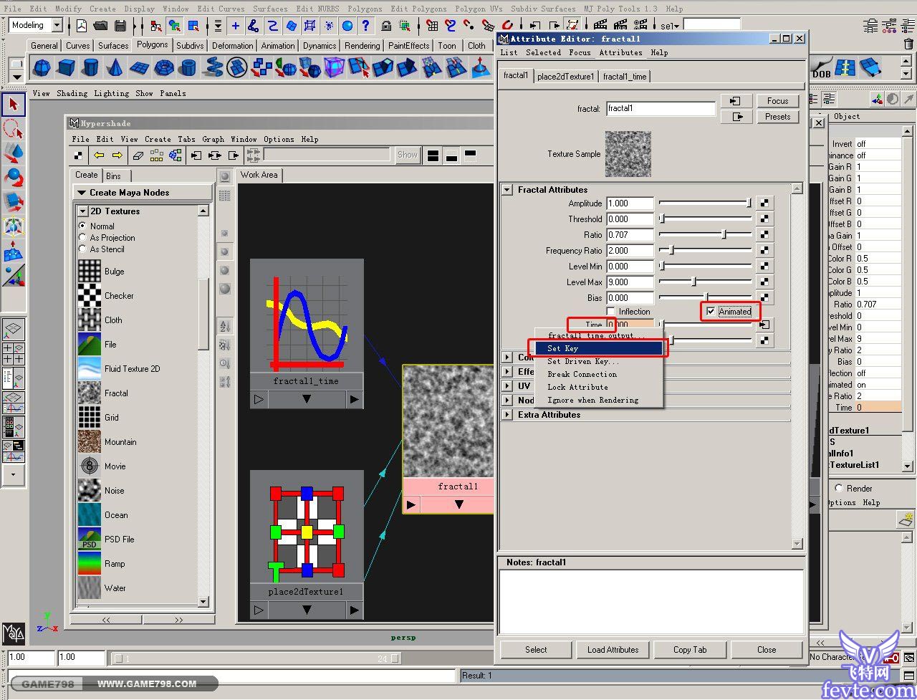
Task: Click the Ocean texture icon
Action: tap(90, 514)
